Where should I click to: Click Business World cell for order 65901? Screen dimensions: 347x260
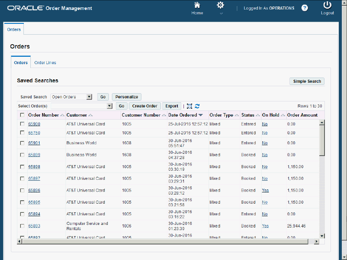tap(82, 143)
